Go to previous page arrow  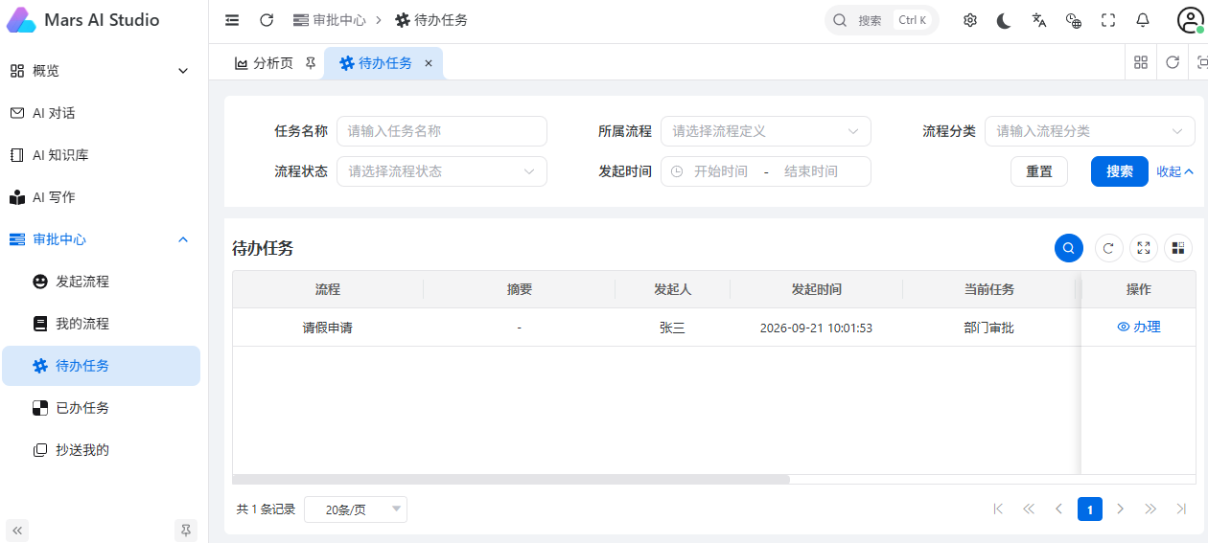tap(1059, 509)
